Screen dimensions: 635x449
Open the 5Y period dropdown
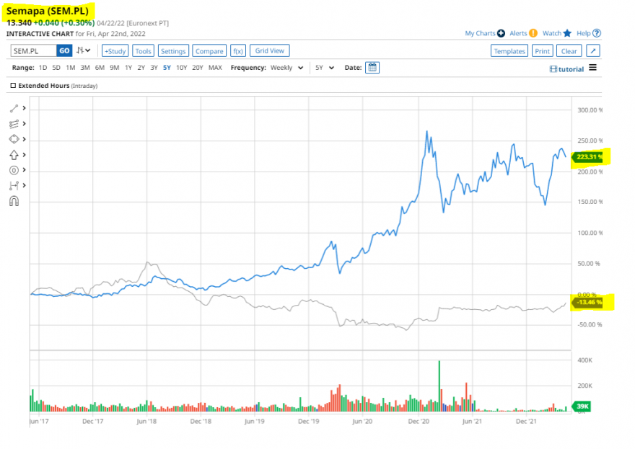click(x=325, y=68)
